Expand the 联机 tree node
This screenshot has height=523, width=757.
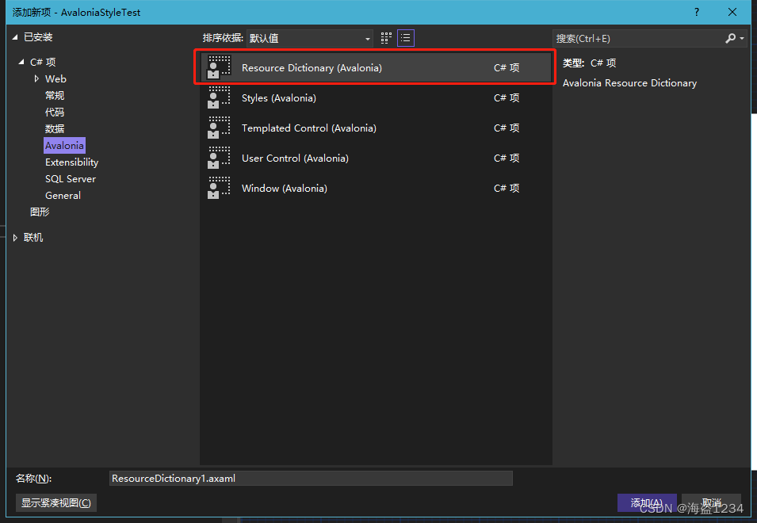click(x=15, y=238)
